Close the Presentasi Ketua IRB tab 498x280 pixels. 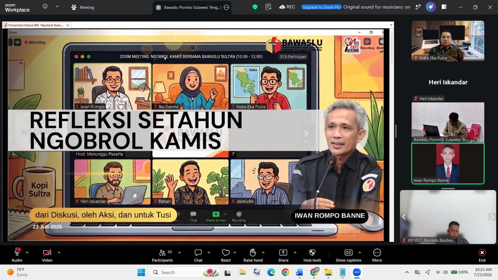68,25
